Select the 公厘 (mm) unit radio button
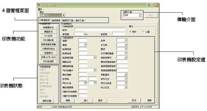Viewport: 207px width, 111px height. coord(143,32)
